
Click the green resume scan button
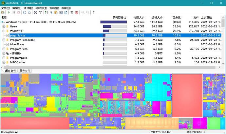click(x=9, y=12)
